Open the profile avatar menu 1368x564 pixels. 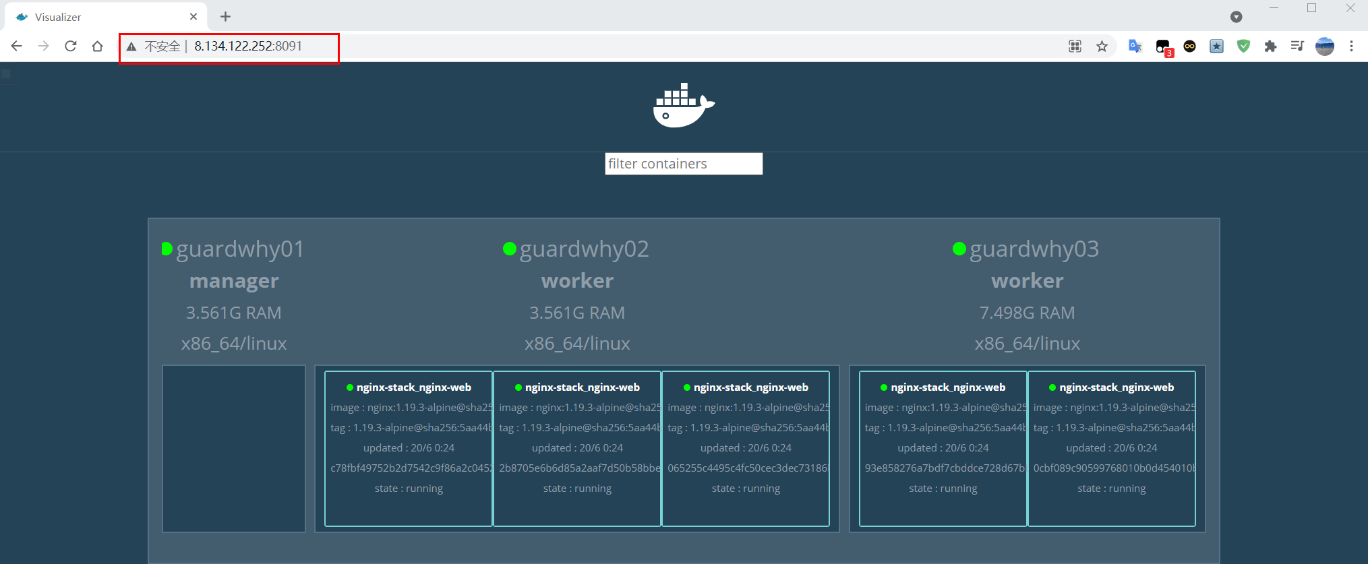click(x=1325, y=46)
